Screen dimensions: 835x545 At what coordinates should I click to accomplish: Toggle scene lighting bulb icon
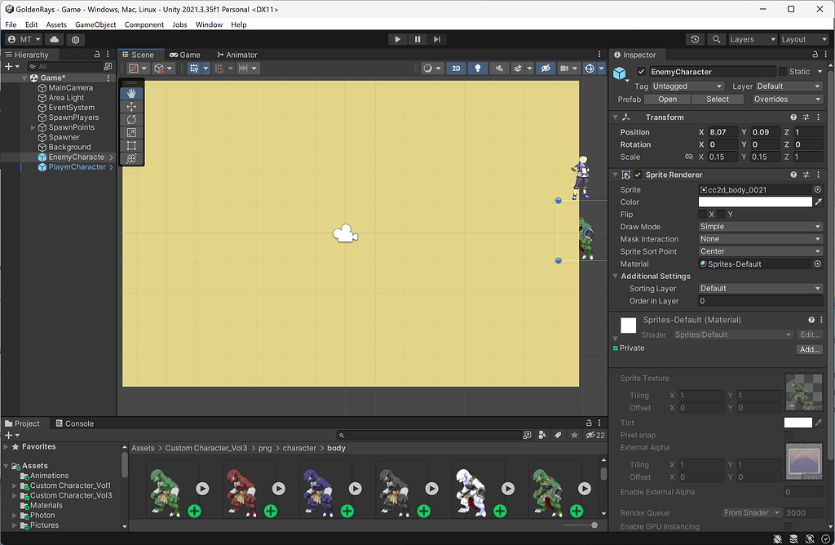[x=479, y=69]
